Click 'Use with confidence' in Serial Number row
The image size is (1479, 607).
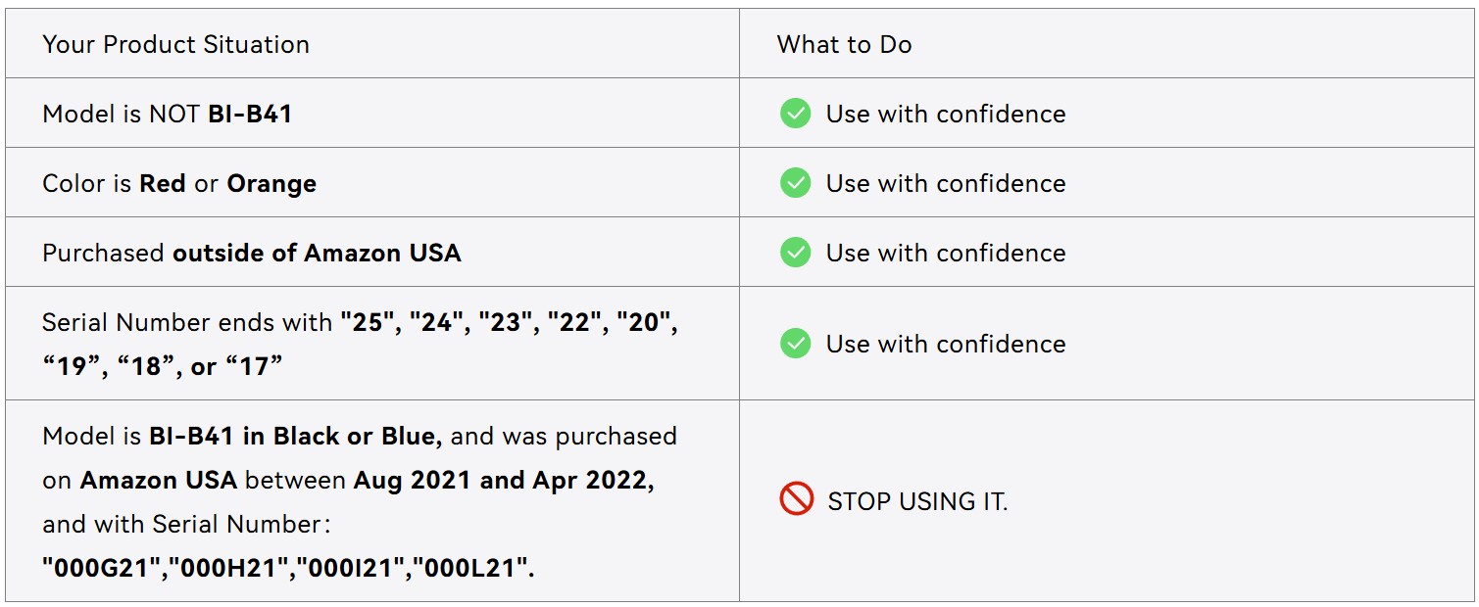point(945,344)
